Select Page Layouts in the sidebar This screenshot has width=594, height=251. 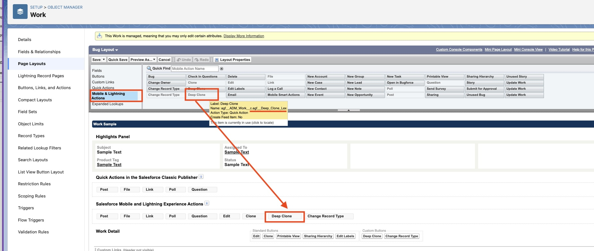click(x=32, y=64)
